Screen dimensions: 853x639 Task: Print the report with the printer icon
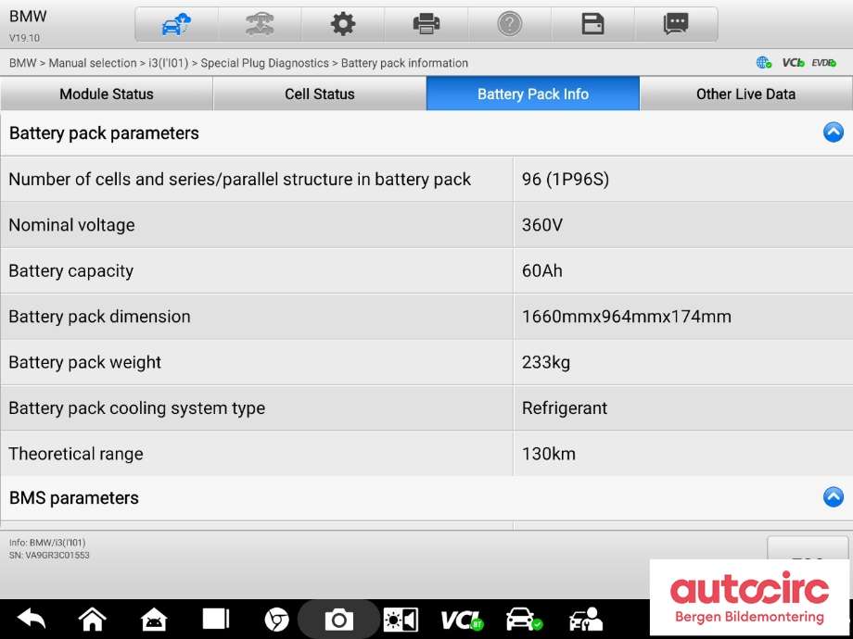pos(426,24)
